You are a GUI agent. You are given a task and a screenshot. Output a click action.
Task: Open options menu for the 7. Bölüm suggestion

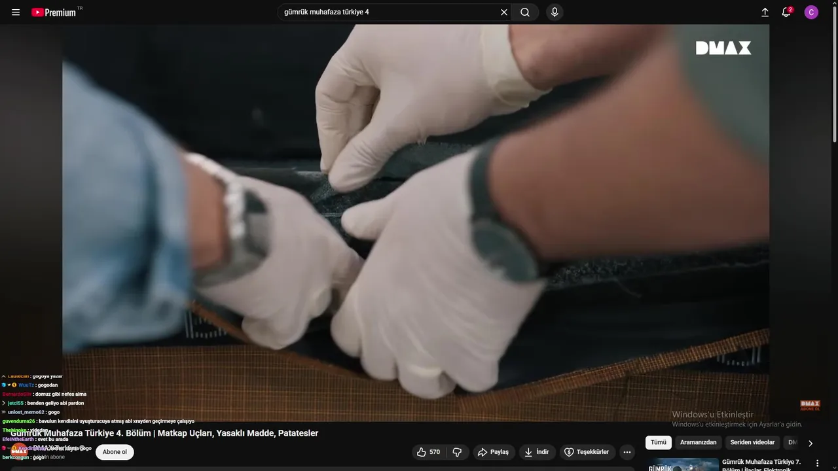817,463
